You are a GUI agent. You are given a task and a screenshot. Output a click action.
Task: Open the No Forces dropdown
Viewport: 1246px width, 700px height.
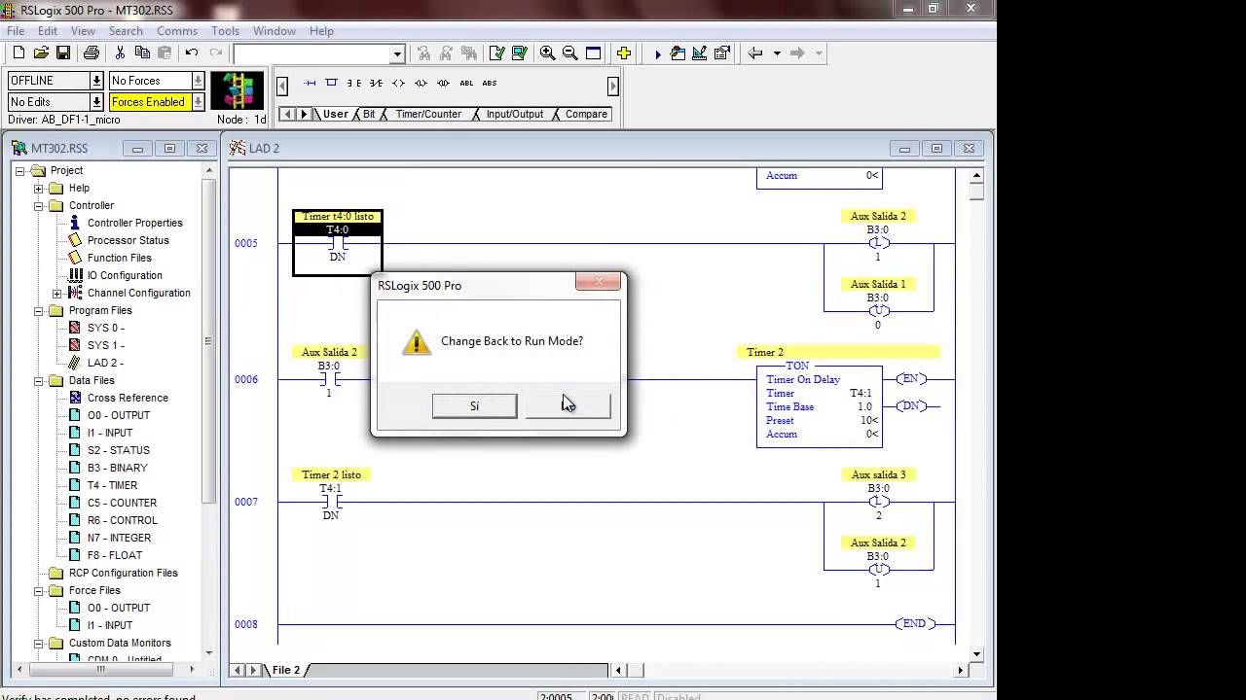click(x=198, y=81)
